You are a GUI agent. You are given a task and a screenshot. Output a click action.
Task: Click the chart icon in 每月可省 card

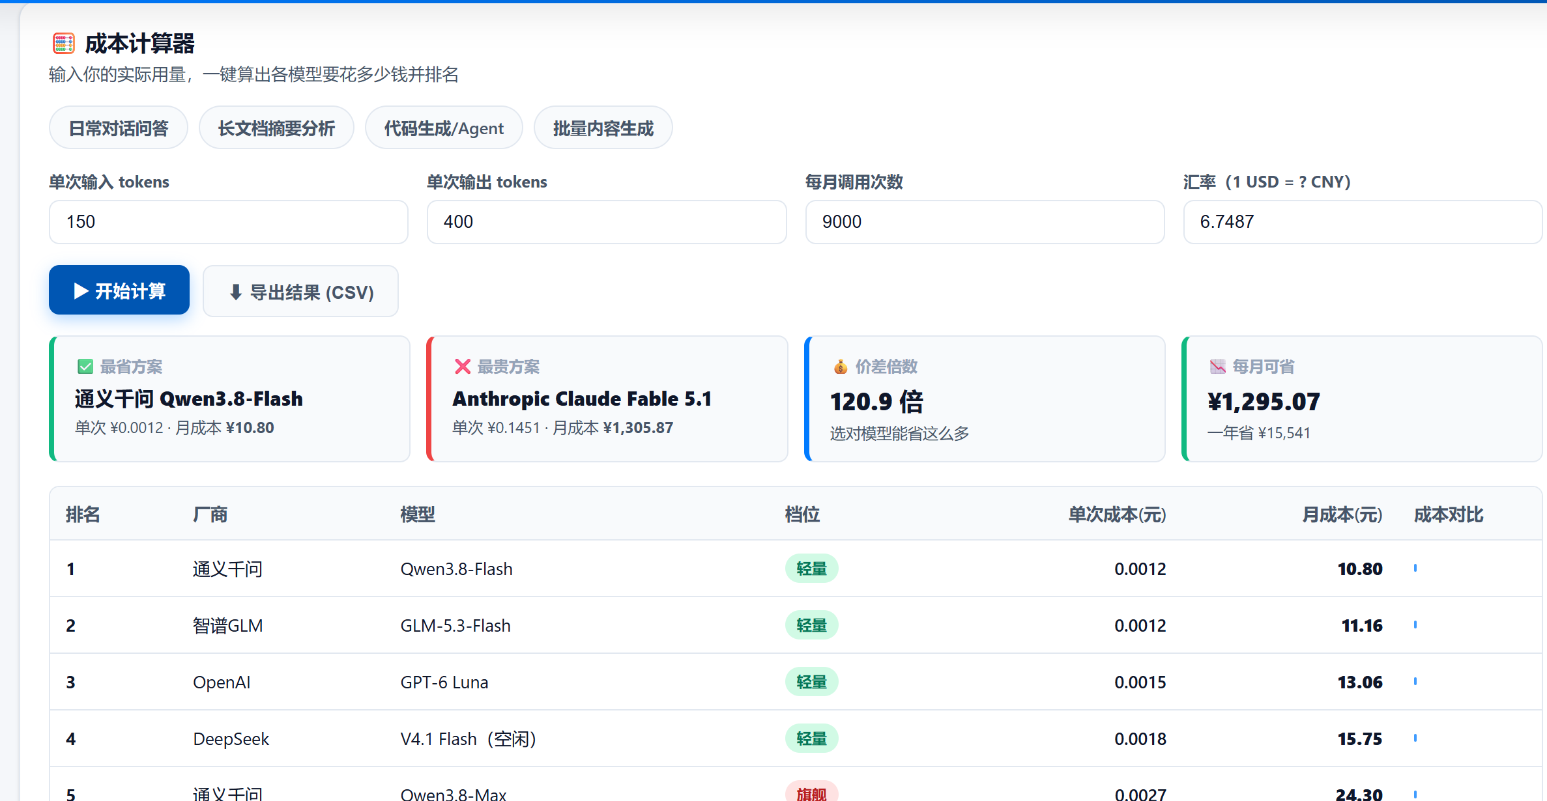1217,367
